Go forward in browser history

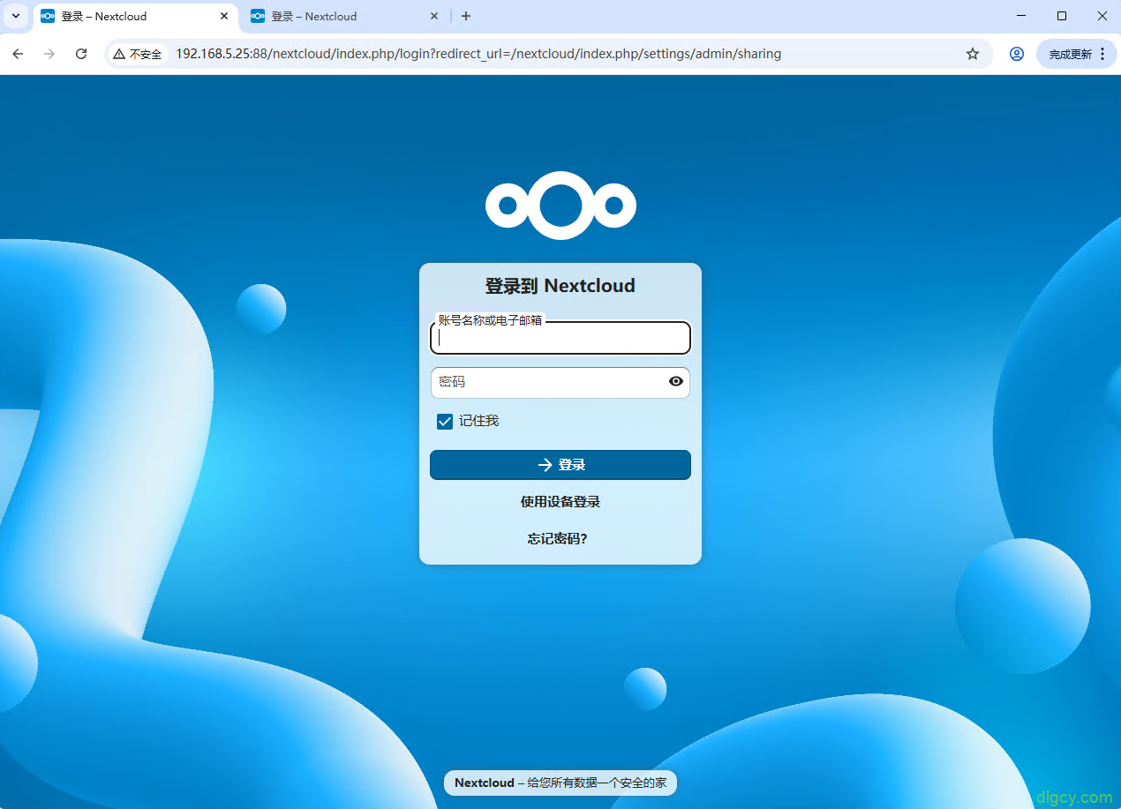[49, 54]
